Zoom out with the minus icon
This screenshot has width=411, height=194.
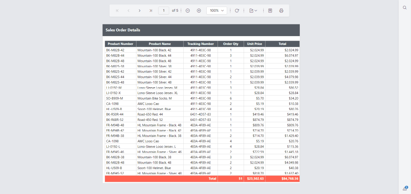pyautogui.click(x=188, y=10)
